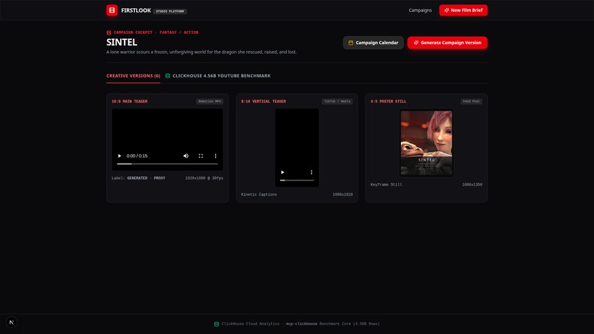Click the Remotion MP4 badge
Image resolution: width=594 pixels, height=334 pixels.
click(209, 102)
